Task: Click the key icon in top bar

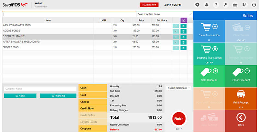Action: point(225,5)
